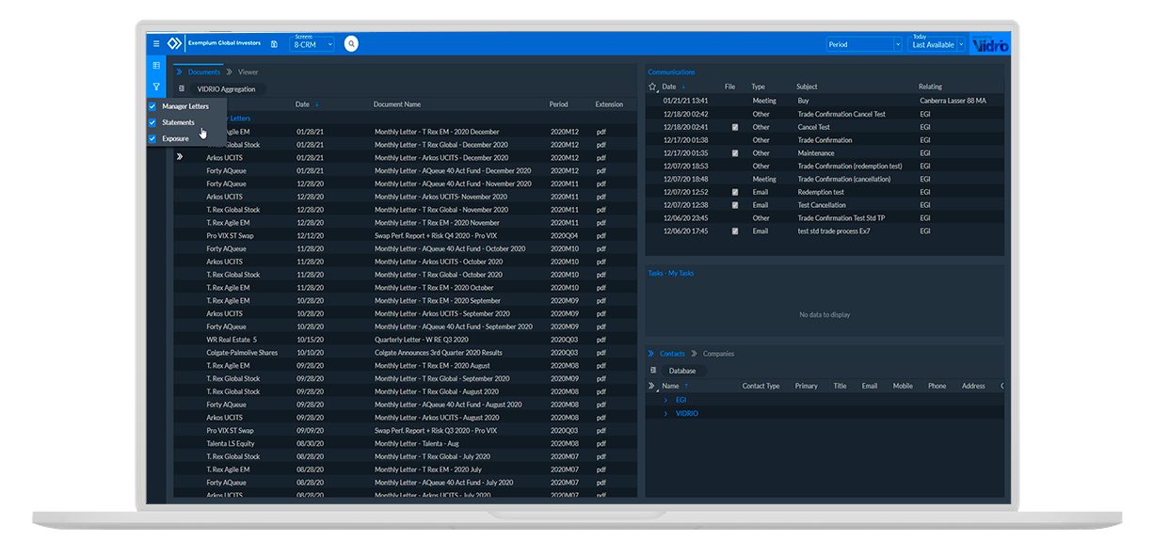Click the Tasks - My Tasks title
The image size is (1153, 541).
click(x=671, y=273)
